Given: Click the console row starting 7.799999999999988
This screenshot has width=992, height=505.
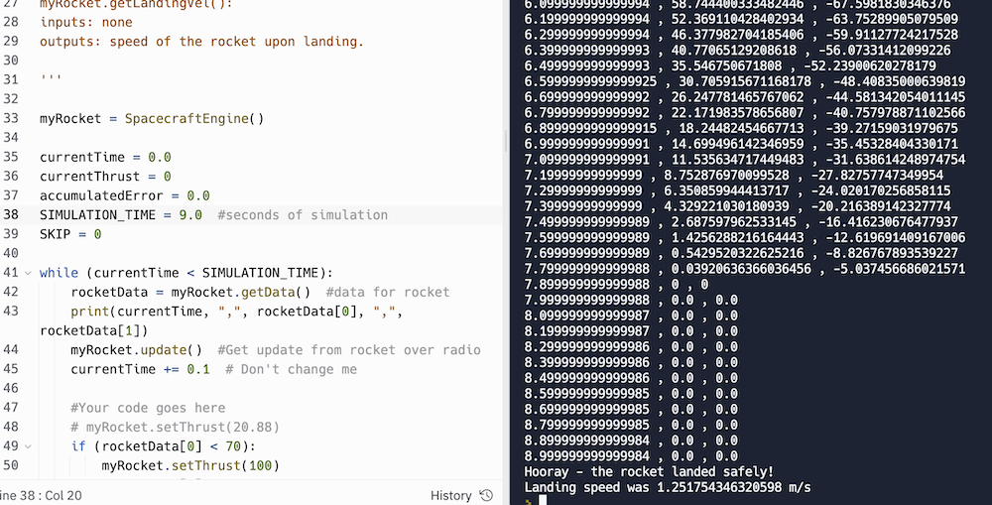Looking at the screenshot, I should (x=745, y=268).
